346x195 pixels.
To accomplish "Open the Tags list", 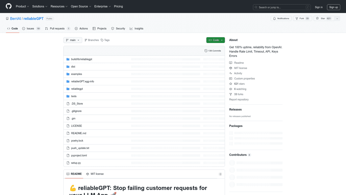I will (105, 40).
